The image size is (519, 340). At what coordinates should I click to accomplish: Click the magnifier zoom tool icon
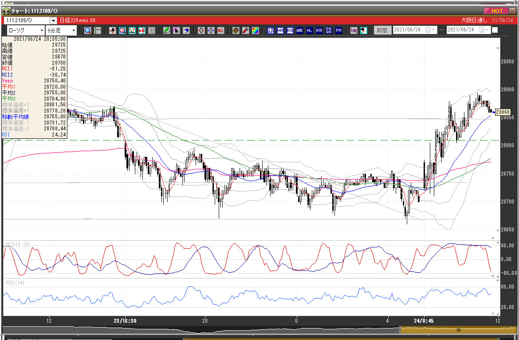click(88, 31)
